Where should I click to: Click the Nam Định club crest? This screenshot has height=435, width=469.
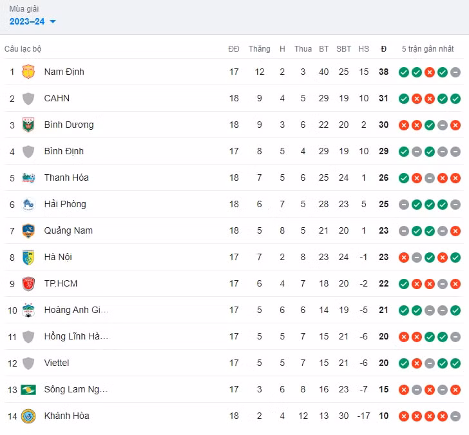[28, 72]
